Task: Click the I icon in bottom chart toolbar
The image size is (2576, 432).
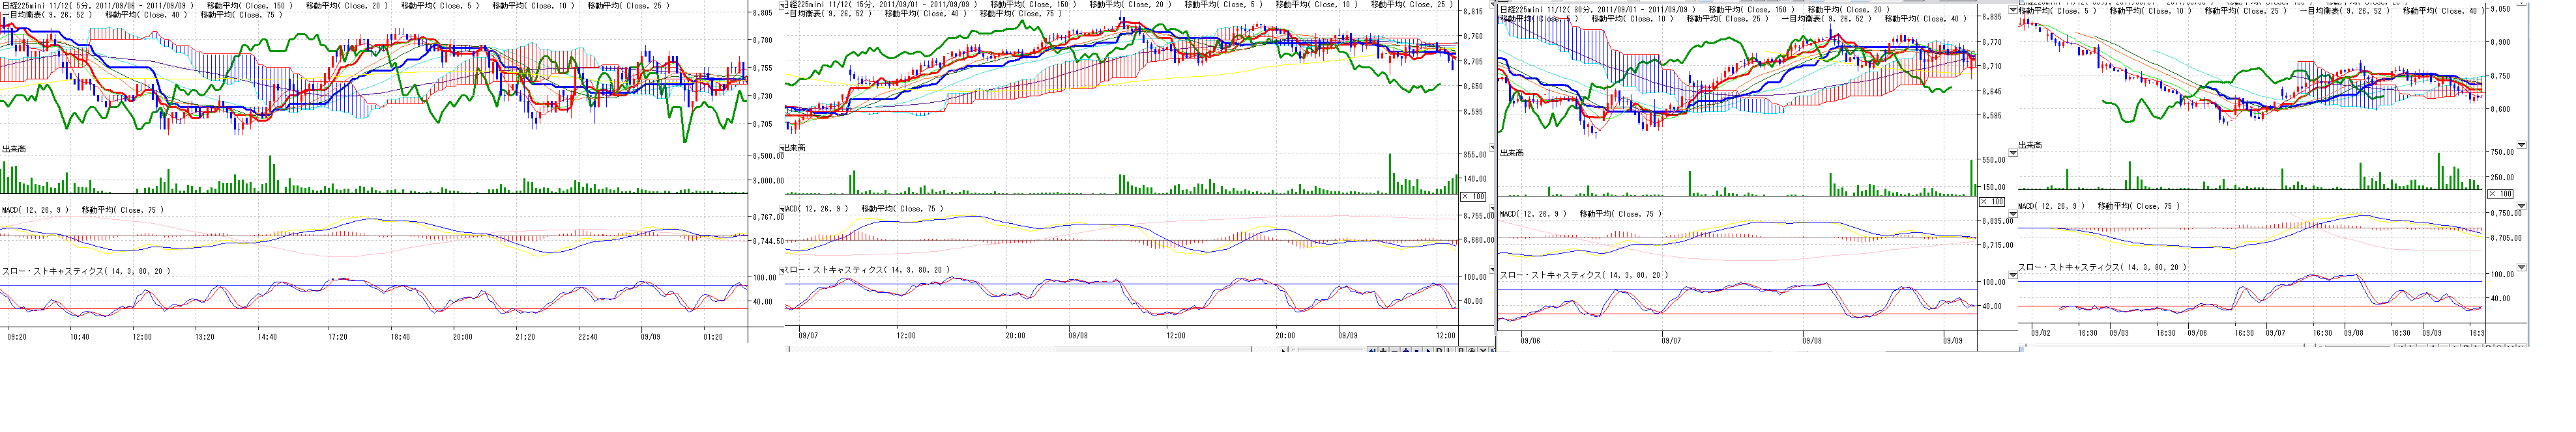Action: click(1450, 350)
